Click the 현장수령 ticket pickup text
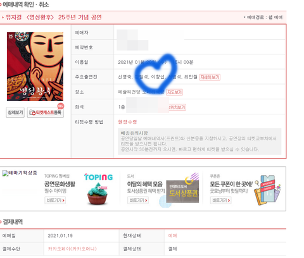Viewport: 304px width, 258px height. (127, 122)
